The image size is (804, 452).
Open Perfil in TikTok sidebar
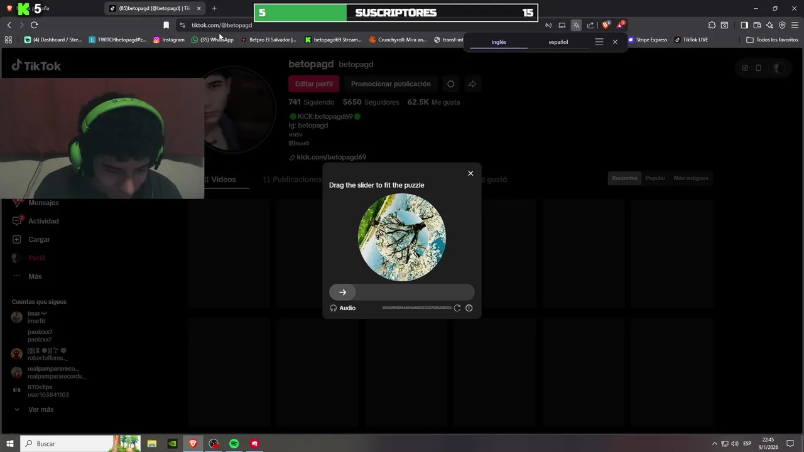coord(29,258)
